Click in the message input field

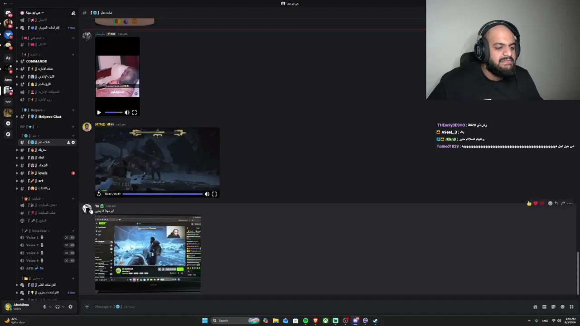pyautogui.click(x=310, y=307)
